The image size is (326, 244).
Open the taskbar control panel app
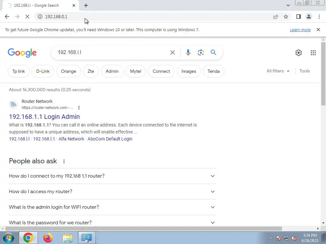coord(87,238)
